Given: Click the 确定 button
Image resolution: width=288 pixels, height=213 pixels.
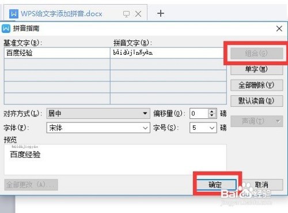Looking at the screenshot, I should (x=217, y=185).
